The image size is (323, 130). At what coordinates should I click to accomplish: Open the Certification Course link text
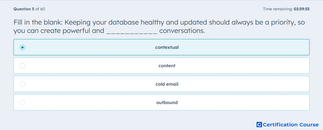tap(291, 125)
